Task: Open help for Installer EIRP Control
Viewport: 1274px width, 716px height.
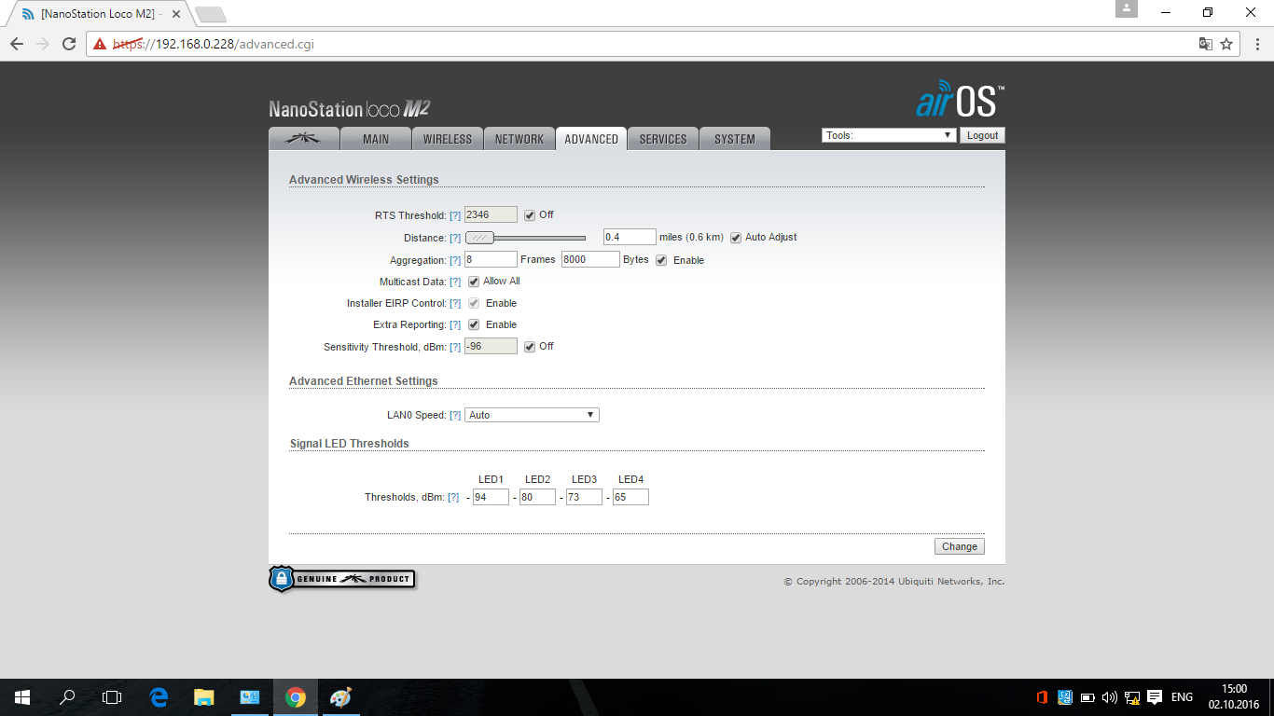Action: [x=455, y=304]
